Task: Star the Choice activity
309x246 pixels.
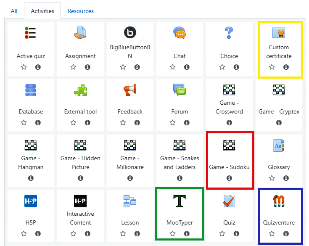Action: (x=222, y=67)
